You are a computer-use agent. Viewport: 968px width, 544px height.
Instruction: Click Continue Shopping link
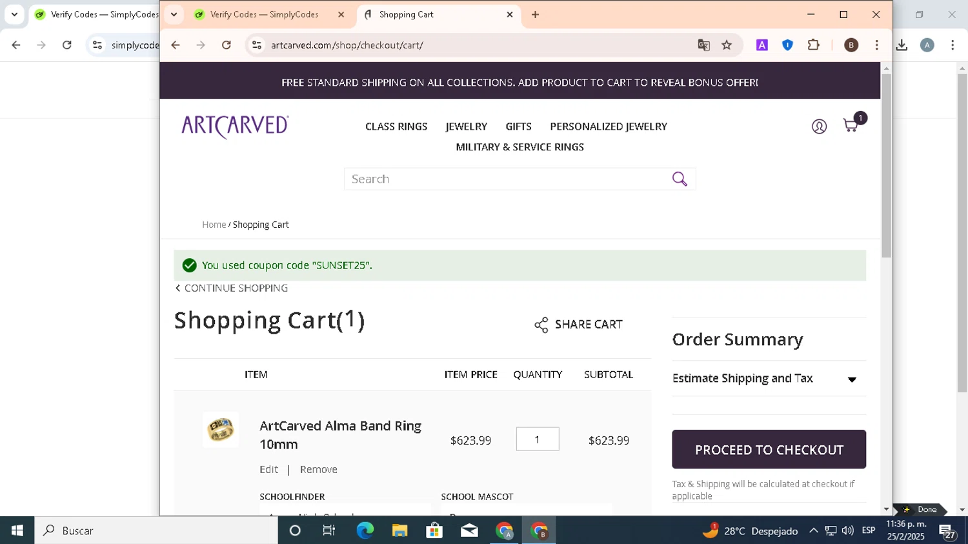click(232, 288)
